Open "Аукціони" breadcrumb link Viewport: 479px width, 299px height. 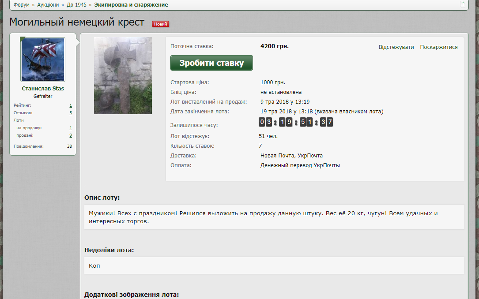pyautogui.click(x=48, y=5)
